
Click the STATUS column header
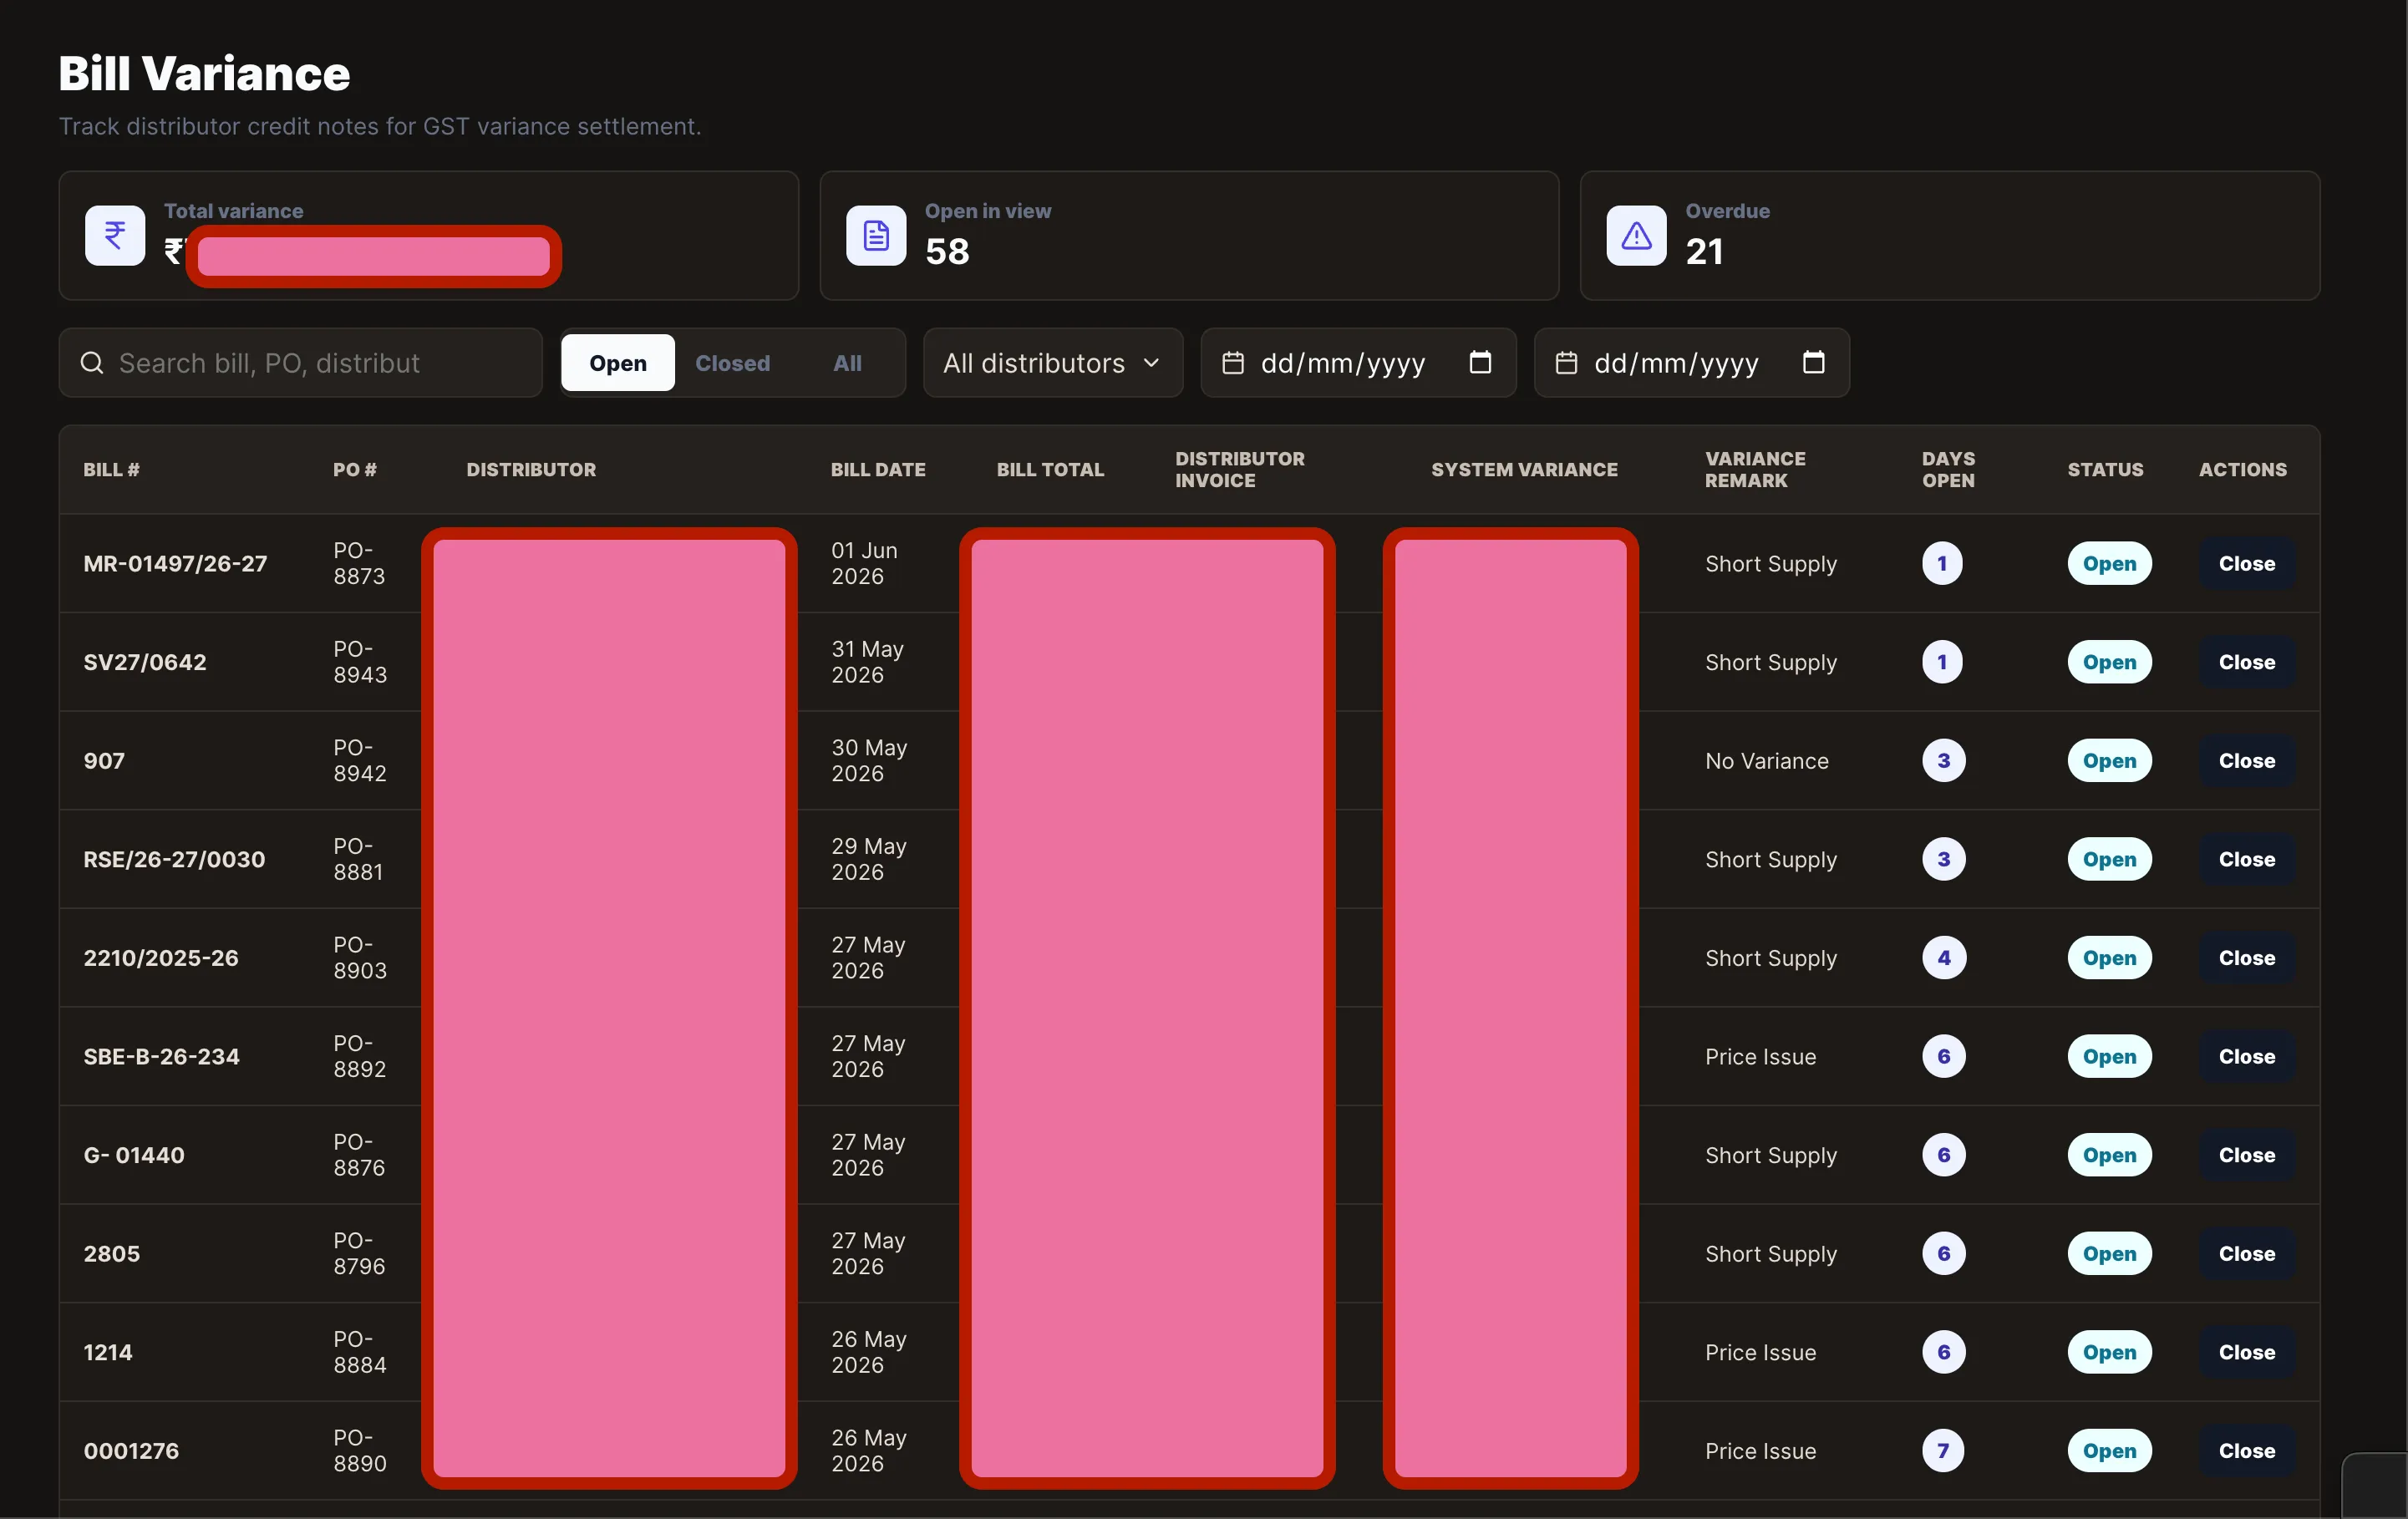(x=2105, y=469)
